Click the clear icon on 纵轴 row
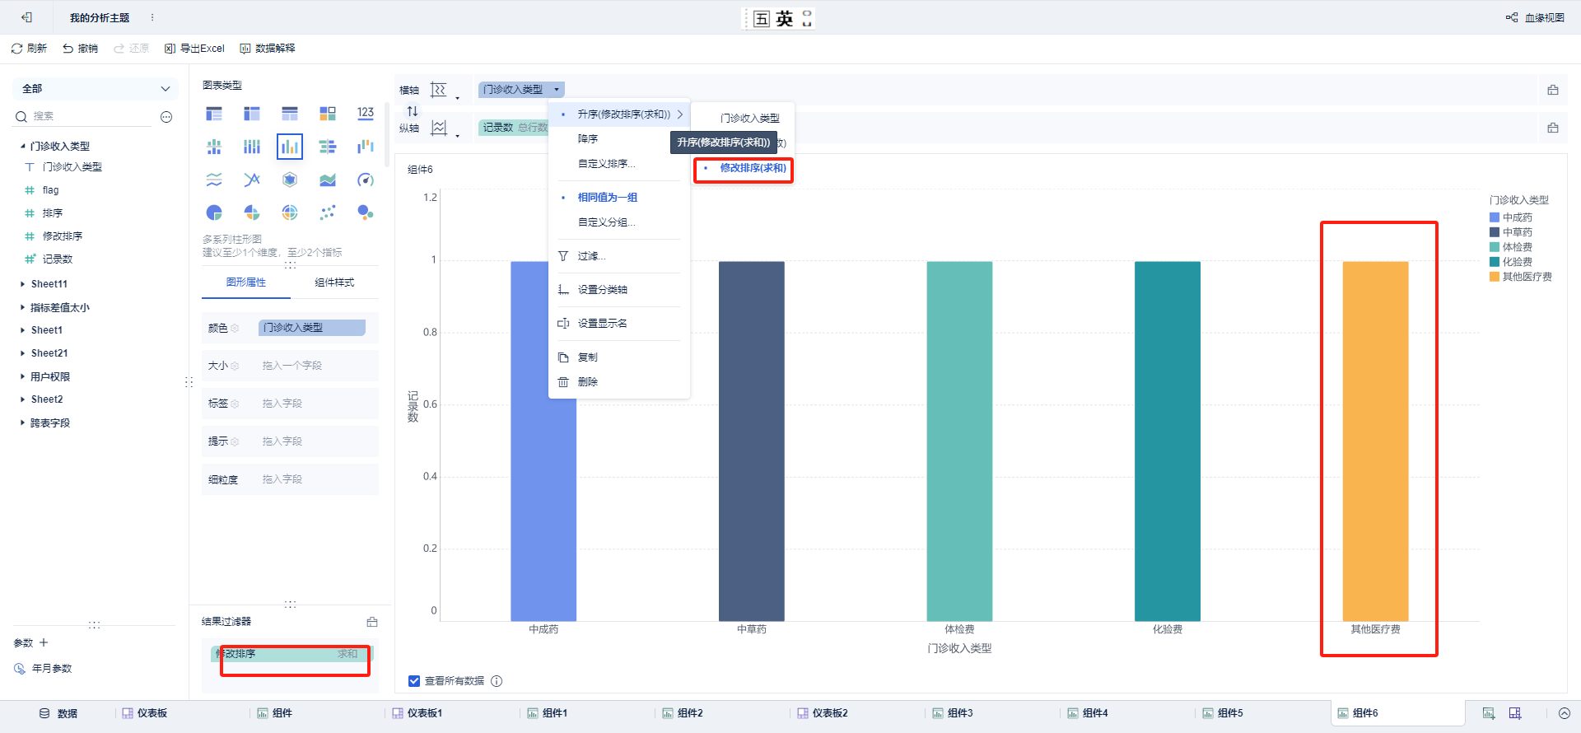Screen dimensions: 1581x733 (1553, 128)
